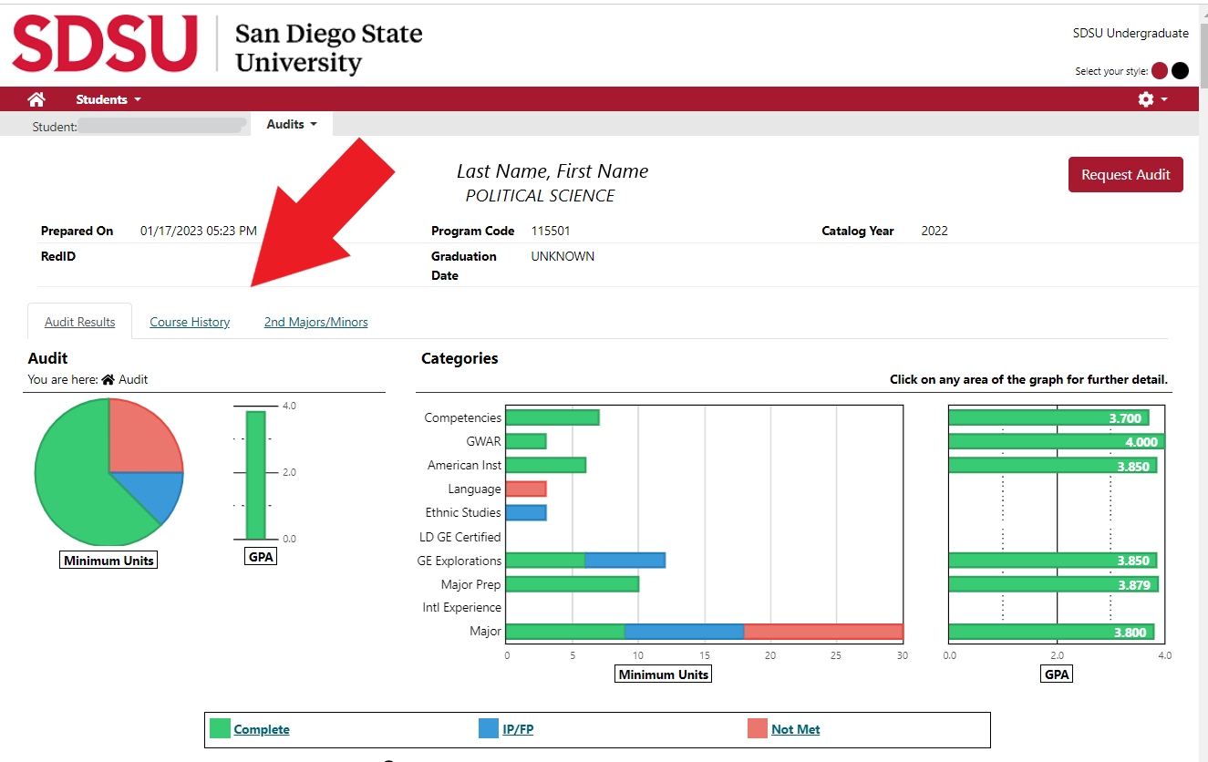Click the Not Met legend link
Viewport: 1208px width, 762px height.
point(796,729)
